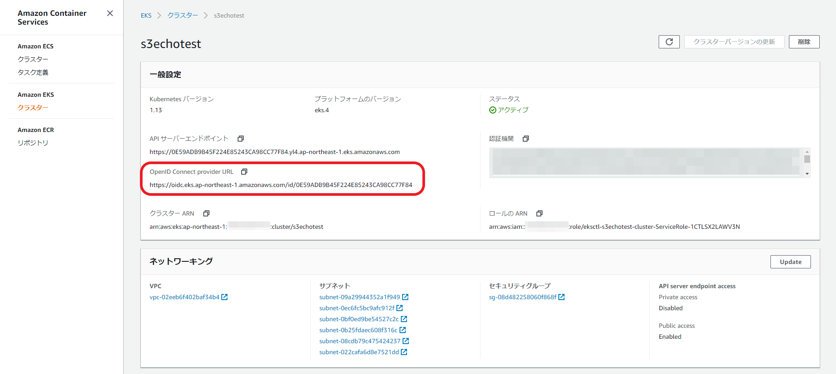Copy the role ARN (ロールの ARN)

click(x=539, y=213)
